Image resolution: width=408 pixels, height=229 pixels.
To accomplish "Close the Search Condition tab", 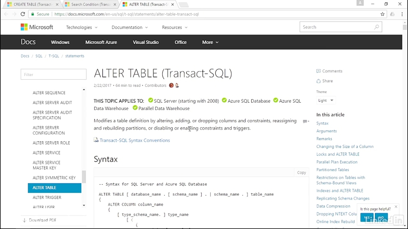I will tap(115, 5).
